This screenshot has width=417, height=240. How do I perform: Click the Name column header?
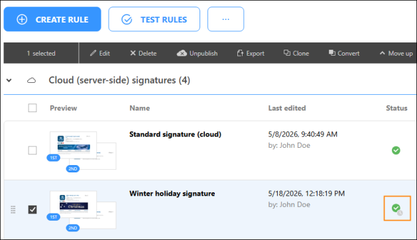coord(140,108)
